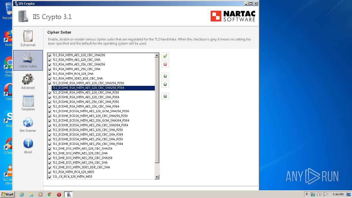This screenshot has width=352, height=198.
Task: Open Internet Explorer from the taskbar
Action: [22, 194]
